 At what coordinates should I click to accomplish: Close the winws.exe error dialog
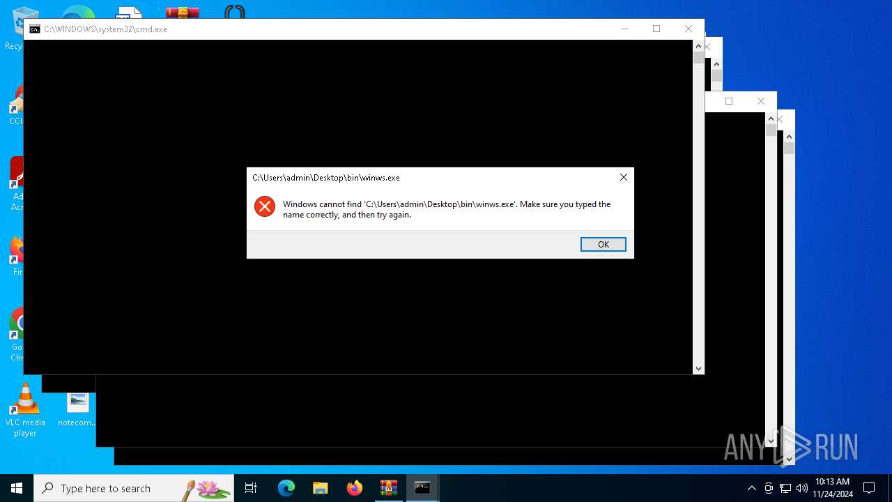(x=624, y=177)
